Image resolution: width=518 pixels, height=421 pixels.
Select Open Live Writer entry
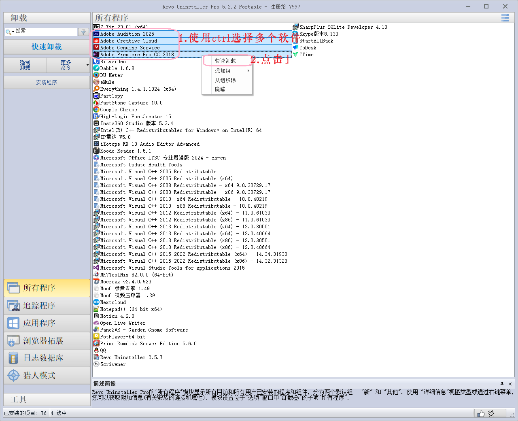[120, 323]
